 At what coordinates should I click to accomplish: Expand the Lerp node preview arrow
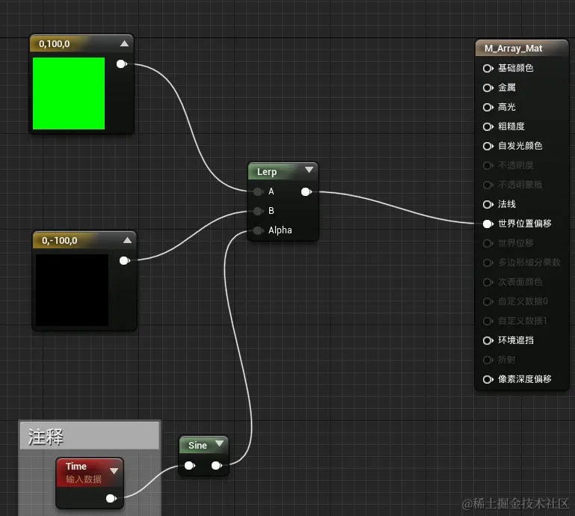click(309, 170)
